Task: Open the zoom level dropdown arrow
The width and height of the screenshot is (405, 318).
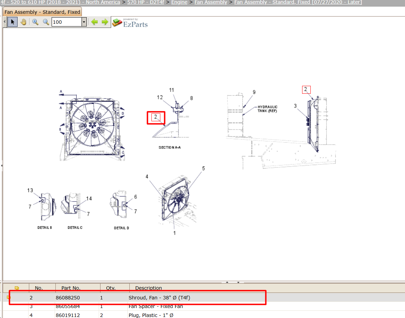Action: (84, 22)
